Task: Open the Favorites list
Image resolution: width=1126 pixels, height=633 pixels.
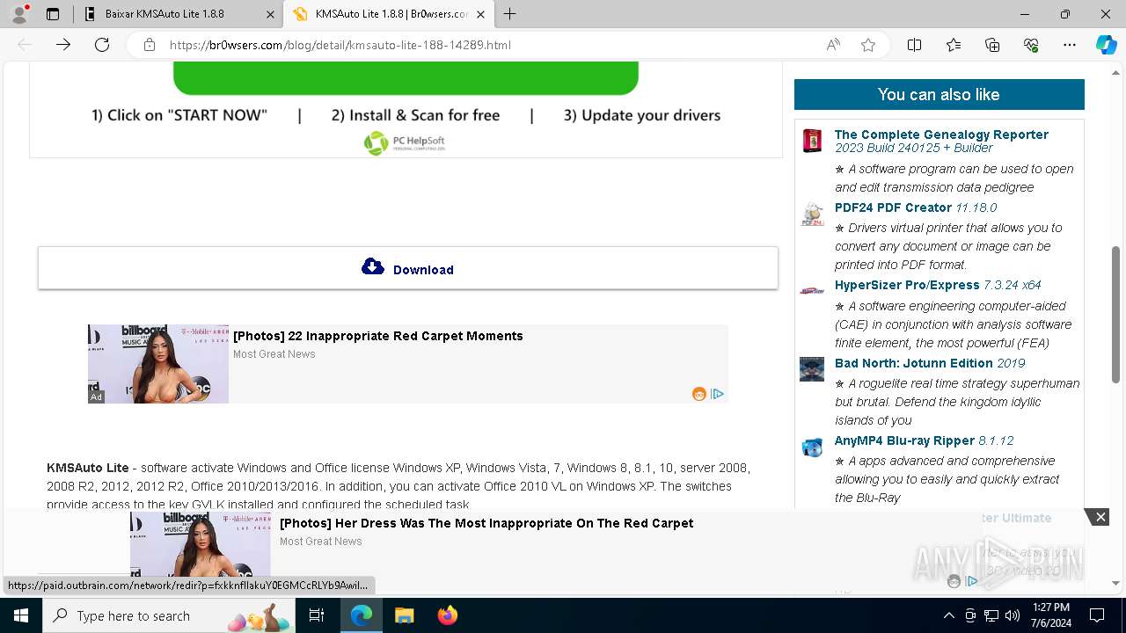Action: click(x=954, y=45)
